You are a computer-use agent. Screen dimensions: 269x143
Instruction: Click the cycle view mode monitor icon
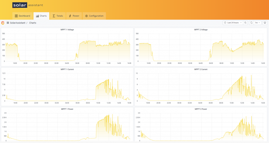coord(265,23)
